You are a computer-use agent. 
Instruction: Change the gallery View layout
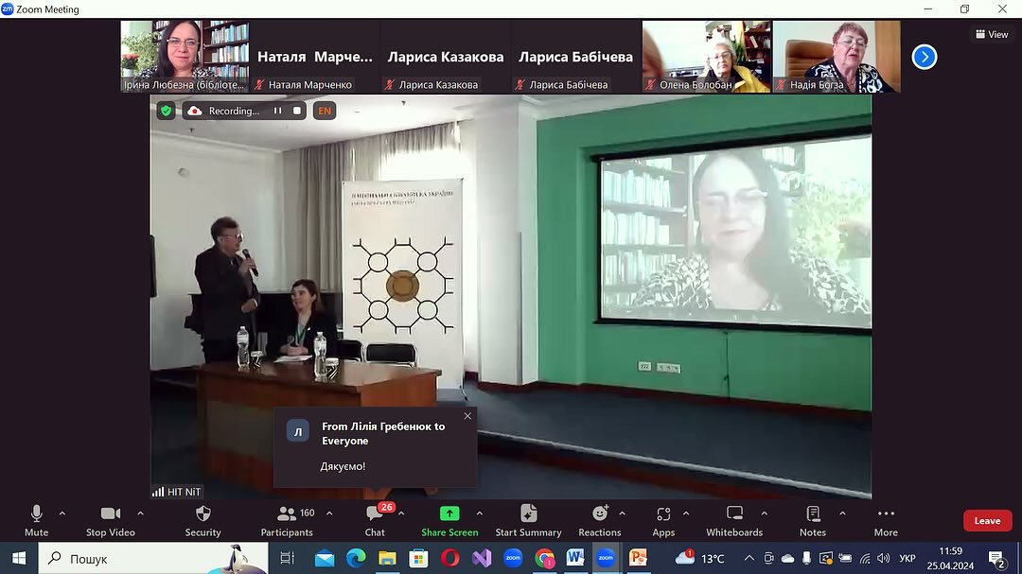(x=992, y=35)
